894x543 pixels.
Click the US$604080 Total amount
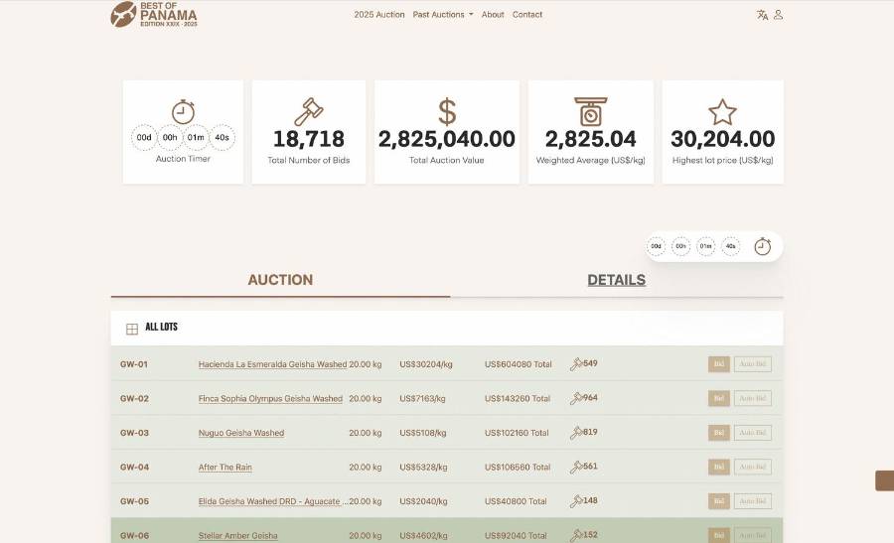coord(519,364)
